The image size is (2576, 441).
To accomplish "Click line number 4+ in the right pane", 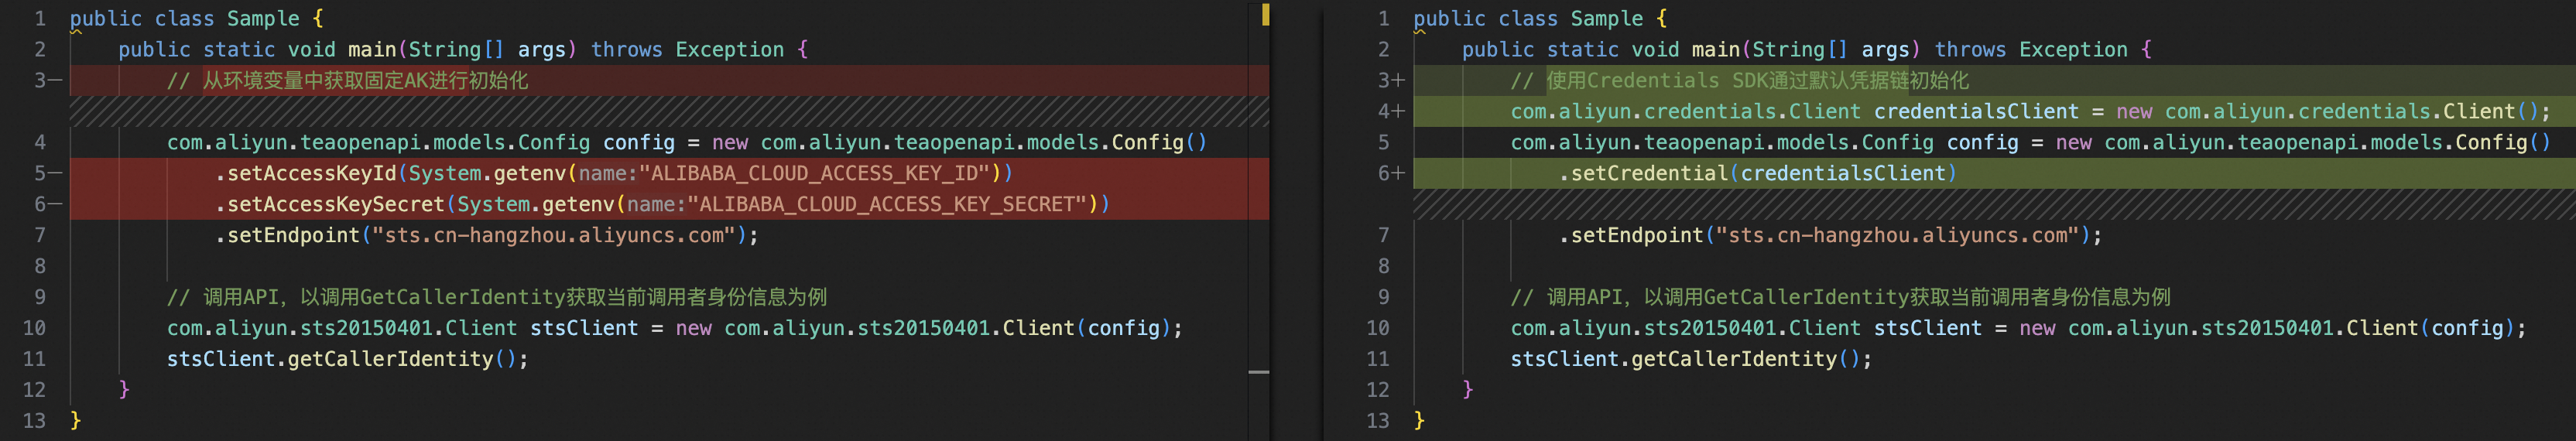I will tap(1391, 112).
